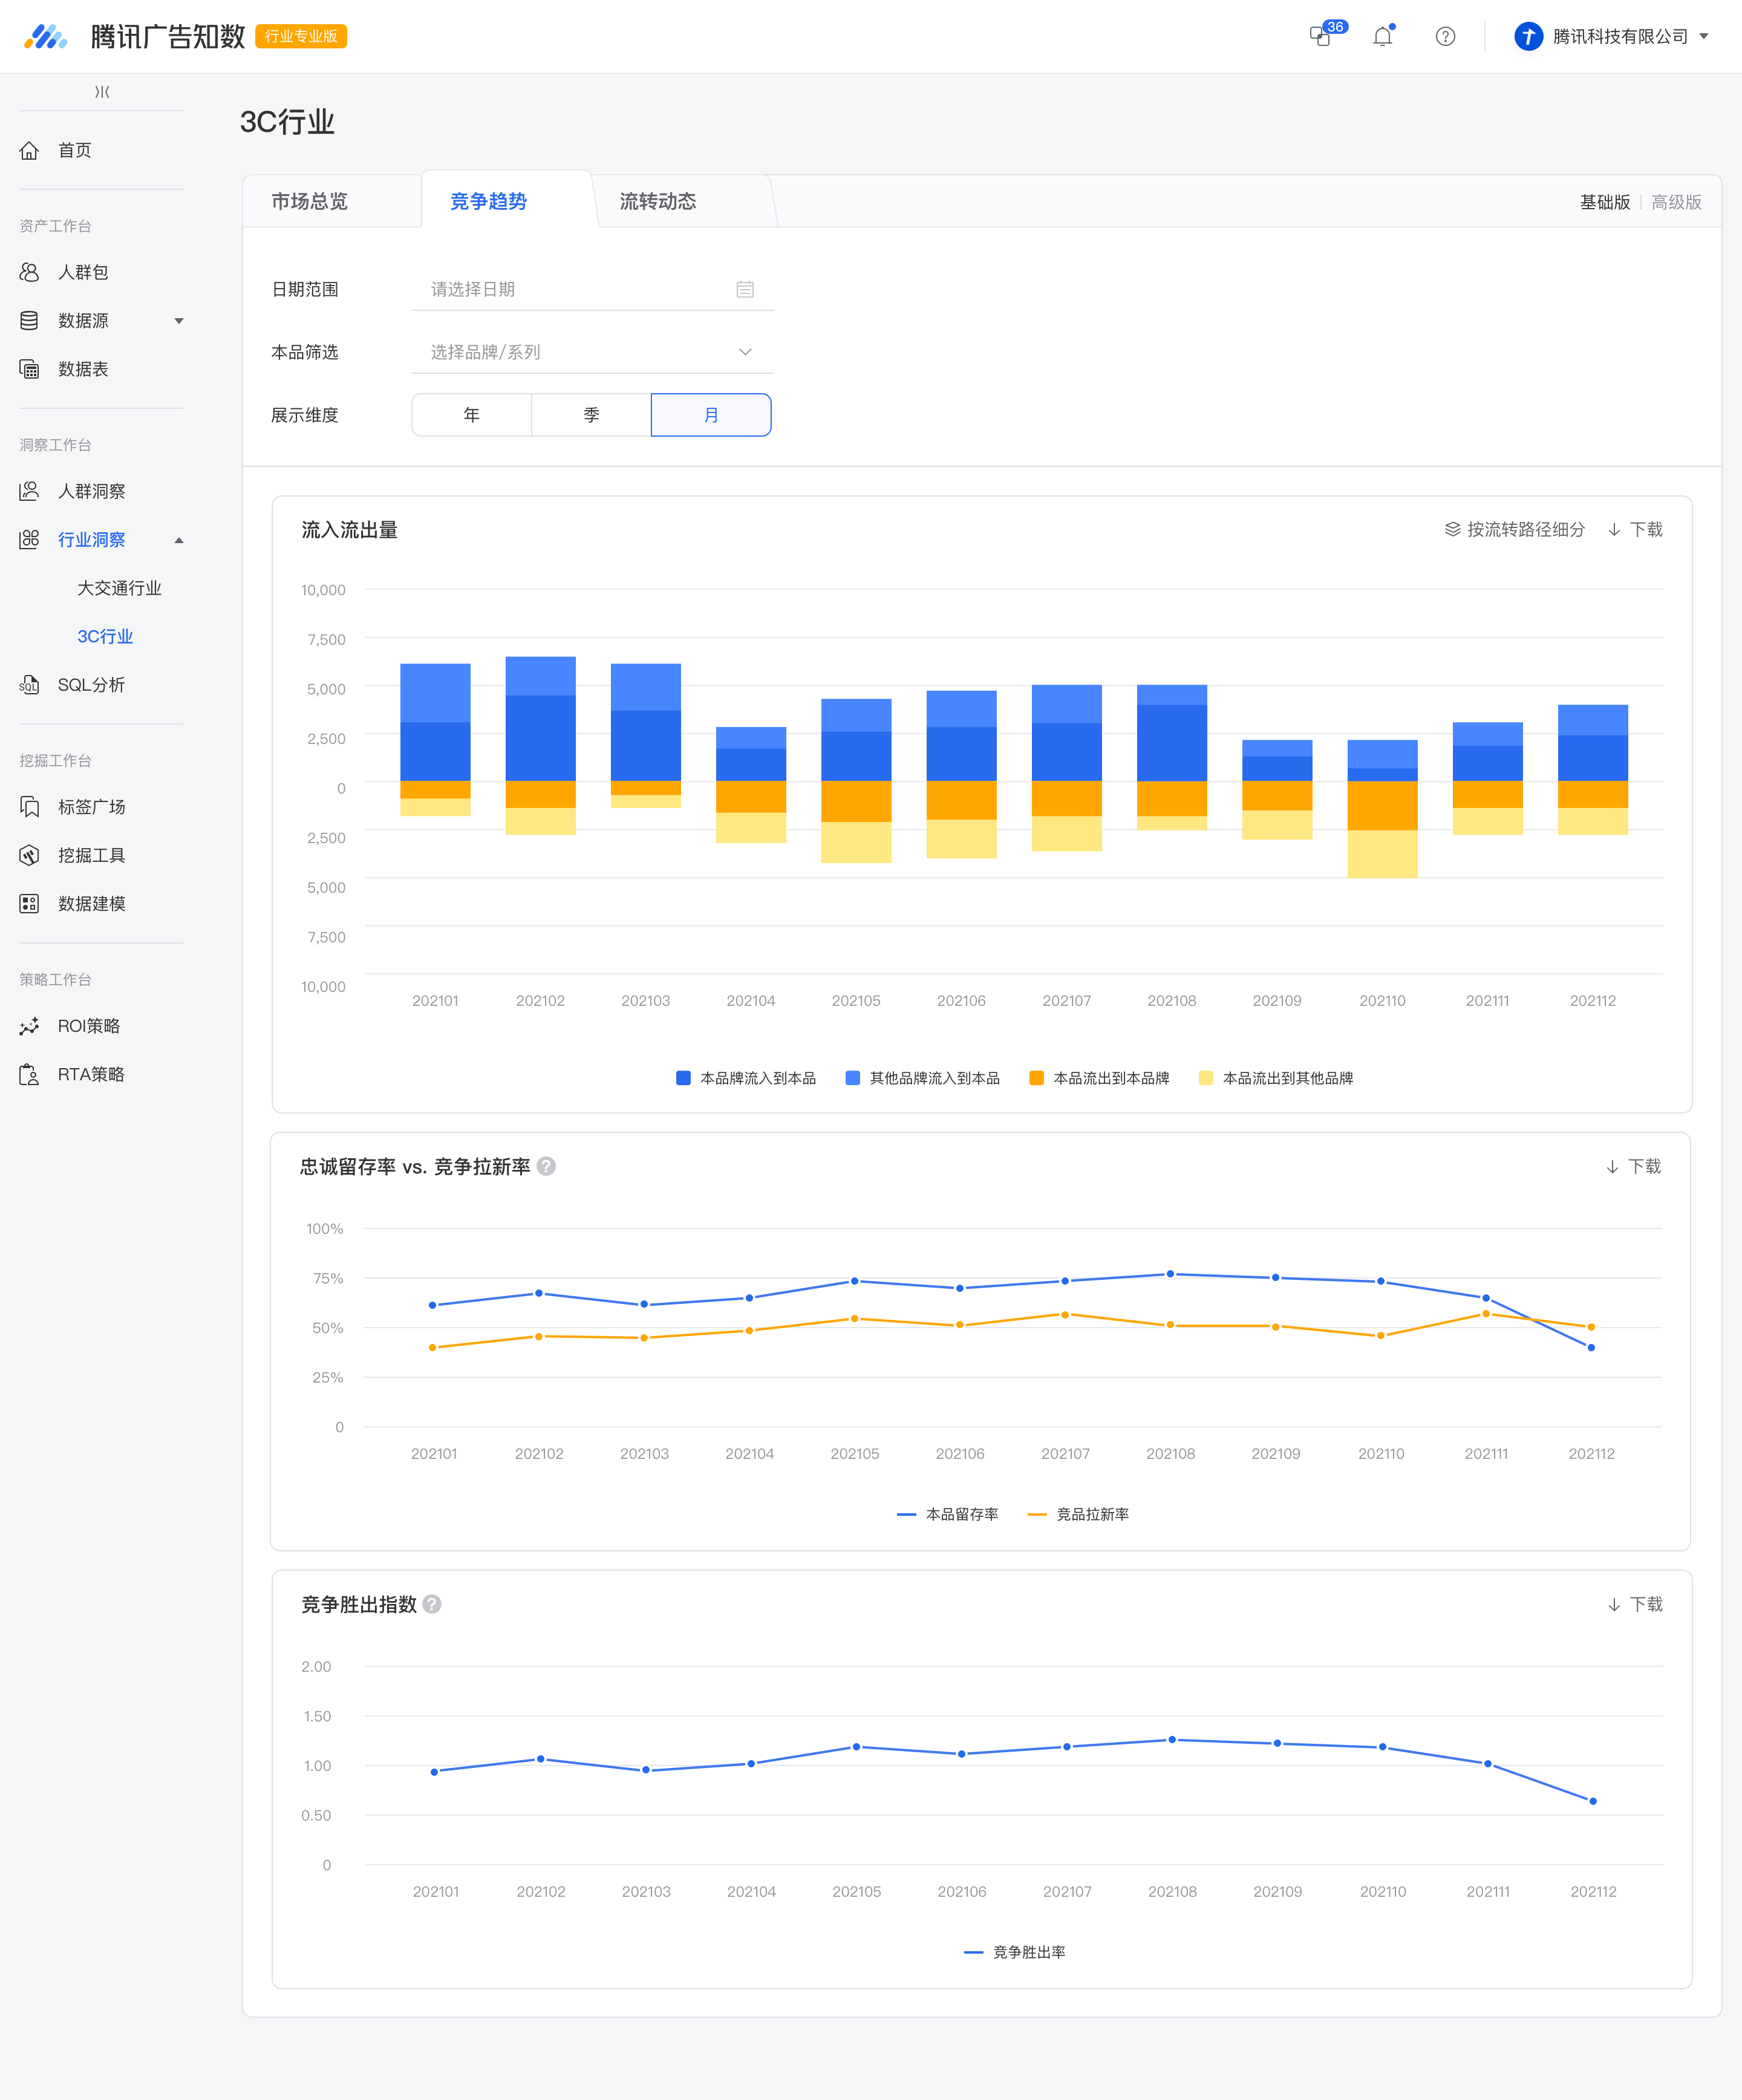1742x2100 pixels.
Task: Toggle 按流转路径细分 breakdown option
Action: click(x=1515, y=529)
